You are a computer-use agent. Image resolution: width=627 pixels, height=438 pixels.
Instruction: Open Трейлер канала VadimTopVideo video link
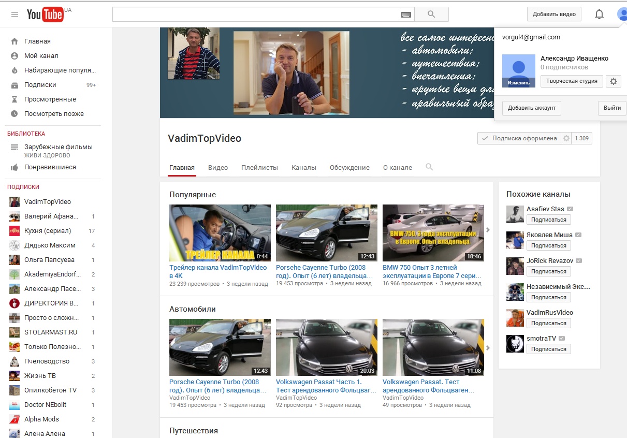coord(218,272)
